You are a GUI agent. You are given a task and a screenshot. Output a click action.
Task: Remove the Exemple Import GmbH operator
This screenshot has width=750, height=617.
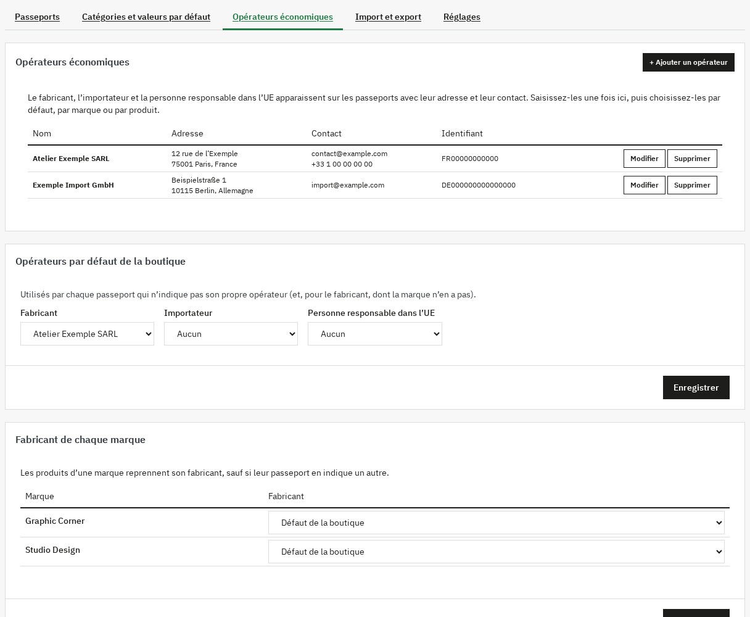pyautogui.click(x=692, y=185)
